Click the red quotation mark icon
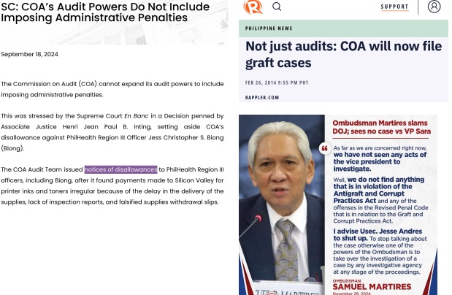The image size is (452, 295). (325, 148)
